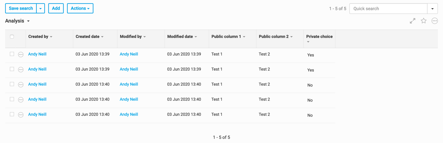Expand the Analysis view dropdown
443x143 pixels.
(28, 21)
